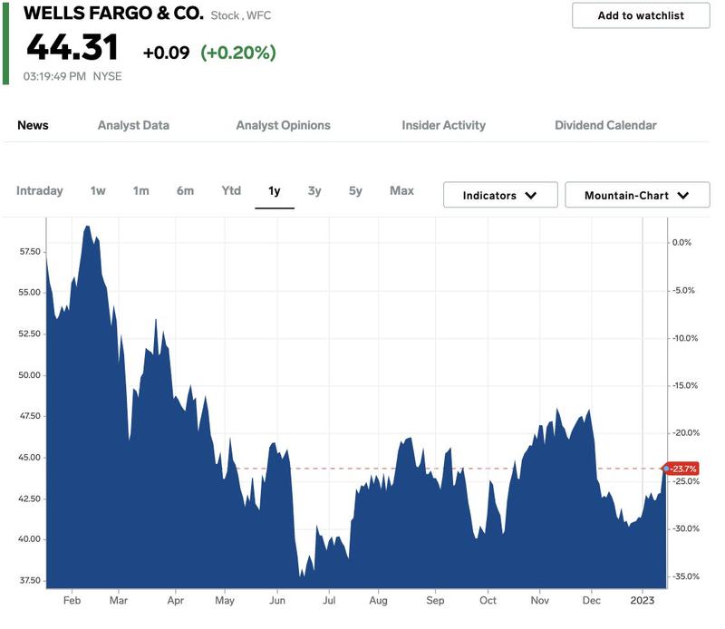Viewport: 725px width, 629px height.
Task: Click the -30.0% percent axis label
Action: click(x=686, y=528)
